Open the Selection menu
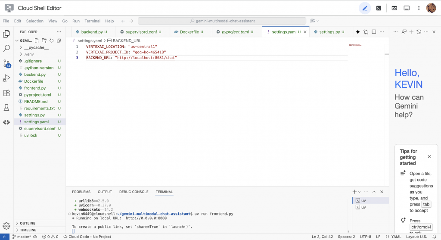The width and height of the screenshot is (441, 240). (x=34, y=21)
